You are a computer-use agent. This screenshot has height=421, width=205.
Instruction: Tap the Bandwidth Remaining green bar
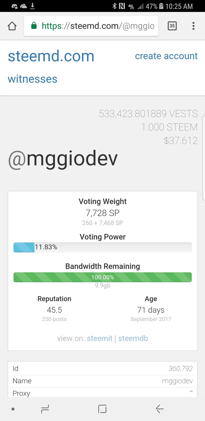102,277
